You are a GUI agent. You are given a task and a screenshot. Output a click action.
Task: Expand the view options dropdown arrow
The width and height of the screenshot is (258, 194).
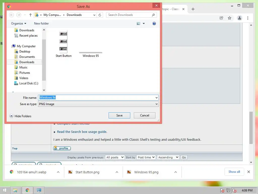click(x=144, y=23)
